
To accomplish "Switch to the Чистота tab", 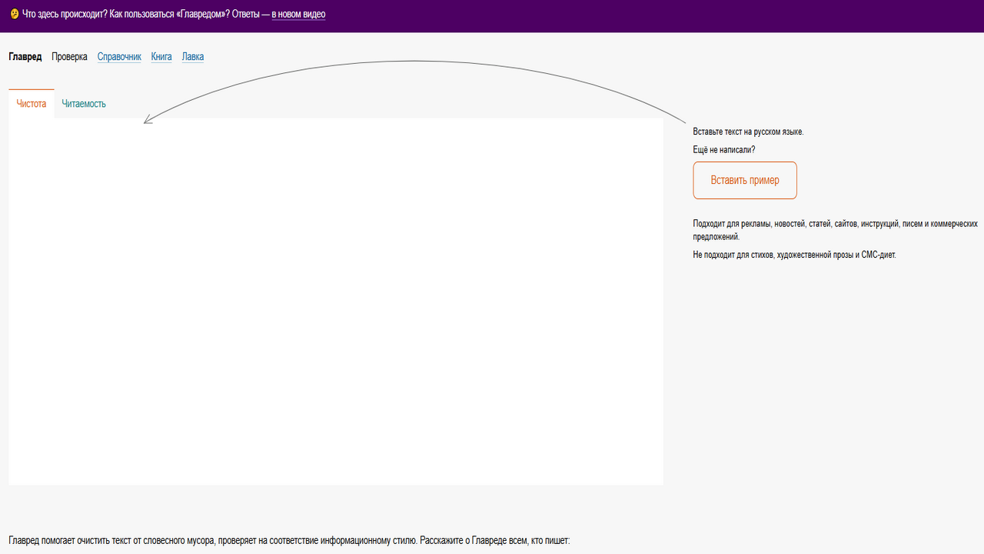I will tap(32, 104).
